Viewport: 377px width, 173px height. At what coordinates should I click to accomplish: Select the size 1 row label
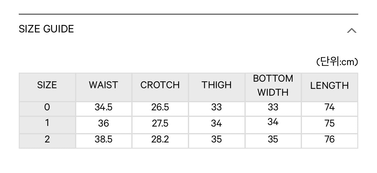47,123
